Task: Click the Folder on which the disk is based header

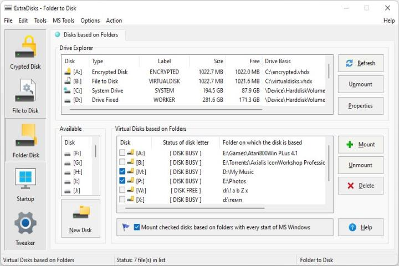Action: (272, 142)
